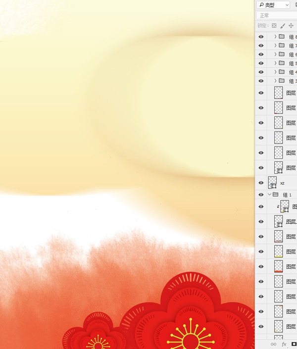Hide the 组 4 group
This screenshot has width=297, height=349.
coord(261,72)
